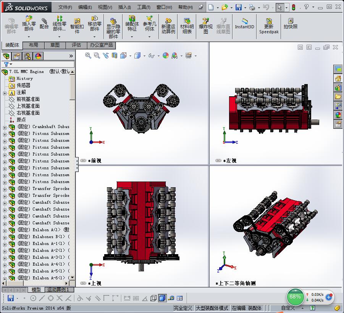Open dropdown arrow under 装配体特征
Image resolution: width=344 pixels, height=313 pixels.
coord(132,37)
